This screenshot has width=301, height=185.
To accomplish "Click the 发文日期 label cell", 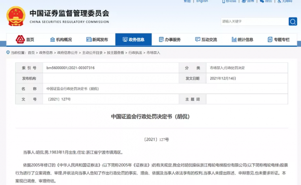I will [193, 78].
